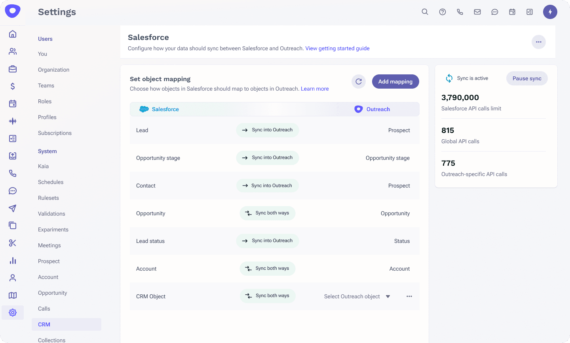
Task: Open Salesforce page ellipsis menu
Action: [538, 42]
